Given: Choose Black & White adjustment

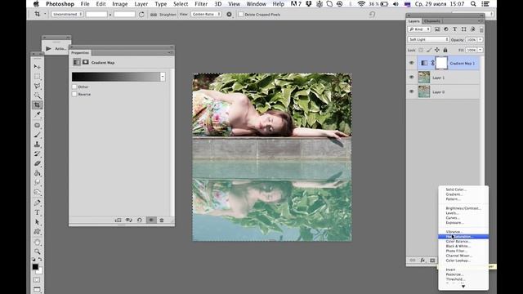Looking at the screenshot, I should point(458,246).
